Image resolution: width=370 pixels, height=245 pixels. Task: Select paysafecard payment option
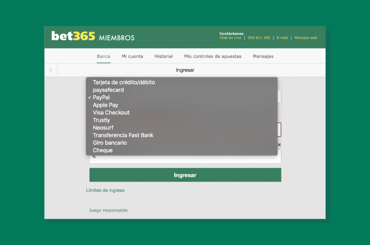pos(182,90)
